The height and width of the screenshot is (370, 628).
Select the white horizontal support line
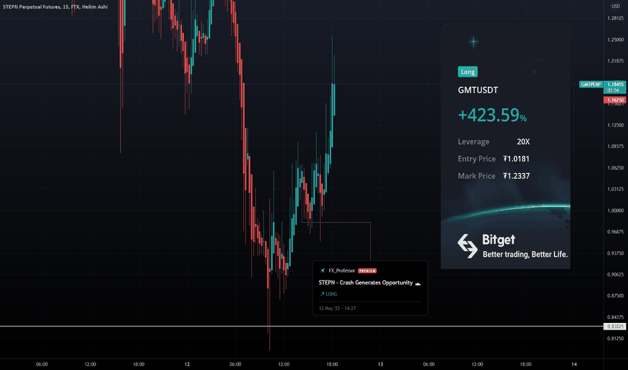(x=301, y=326)
